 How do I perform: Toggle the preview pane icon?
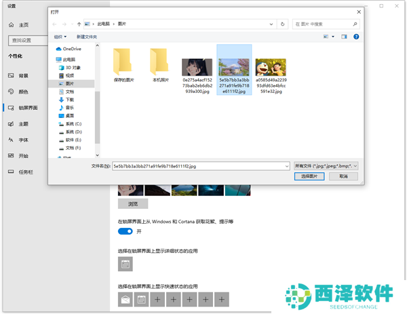click(x=344, y=37)
